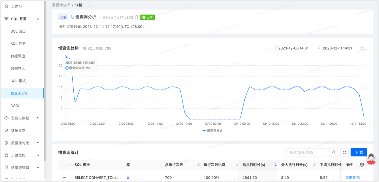Viewport: 379px width, 182px height.
Task: Click the 100.00% ratio cell
Action: [x=212, y=178]
